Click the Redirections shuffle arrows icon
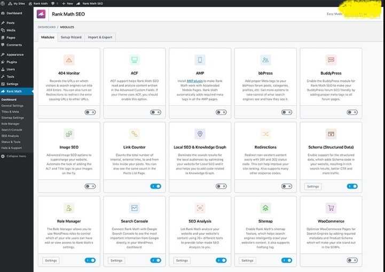The width and height of the screenshot is (385, 272). [265, 134]
